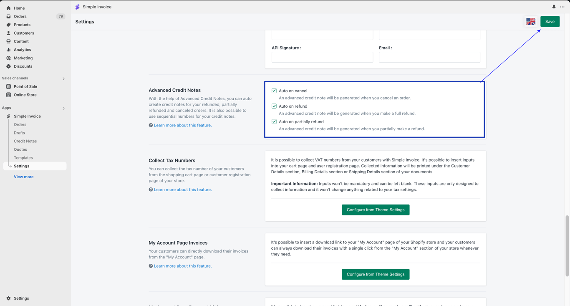Click the API Signature input field
The width and height of the screenshot is (570, 306).
click(x=322, y=57)
